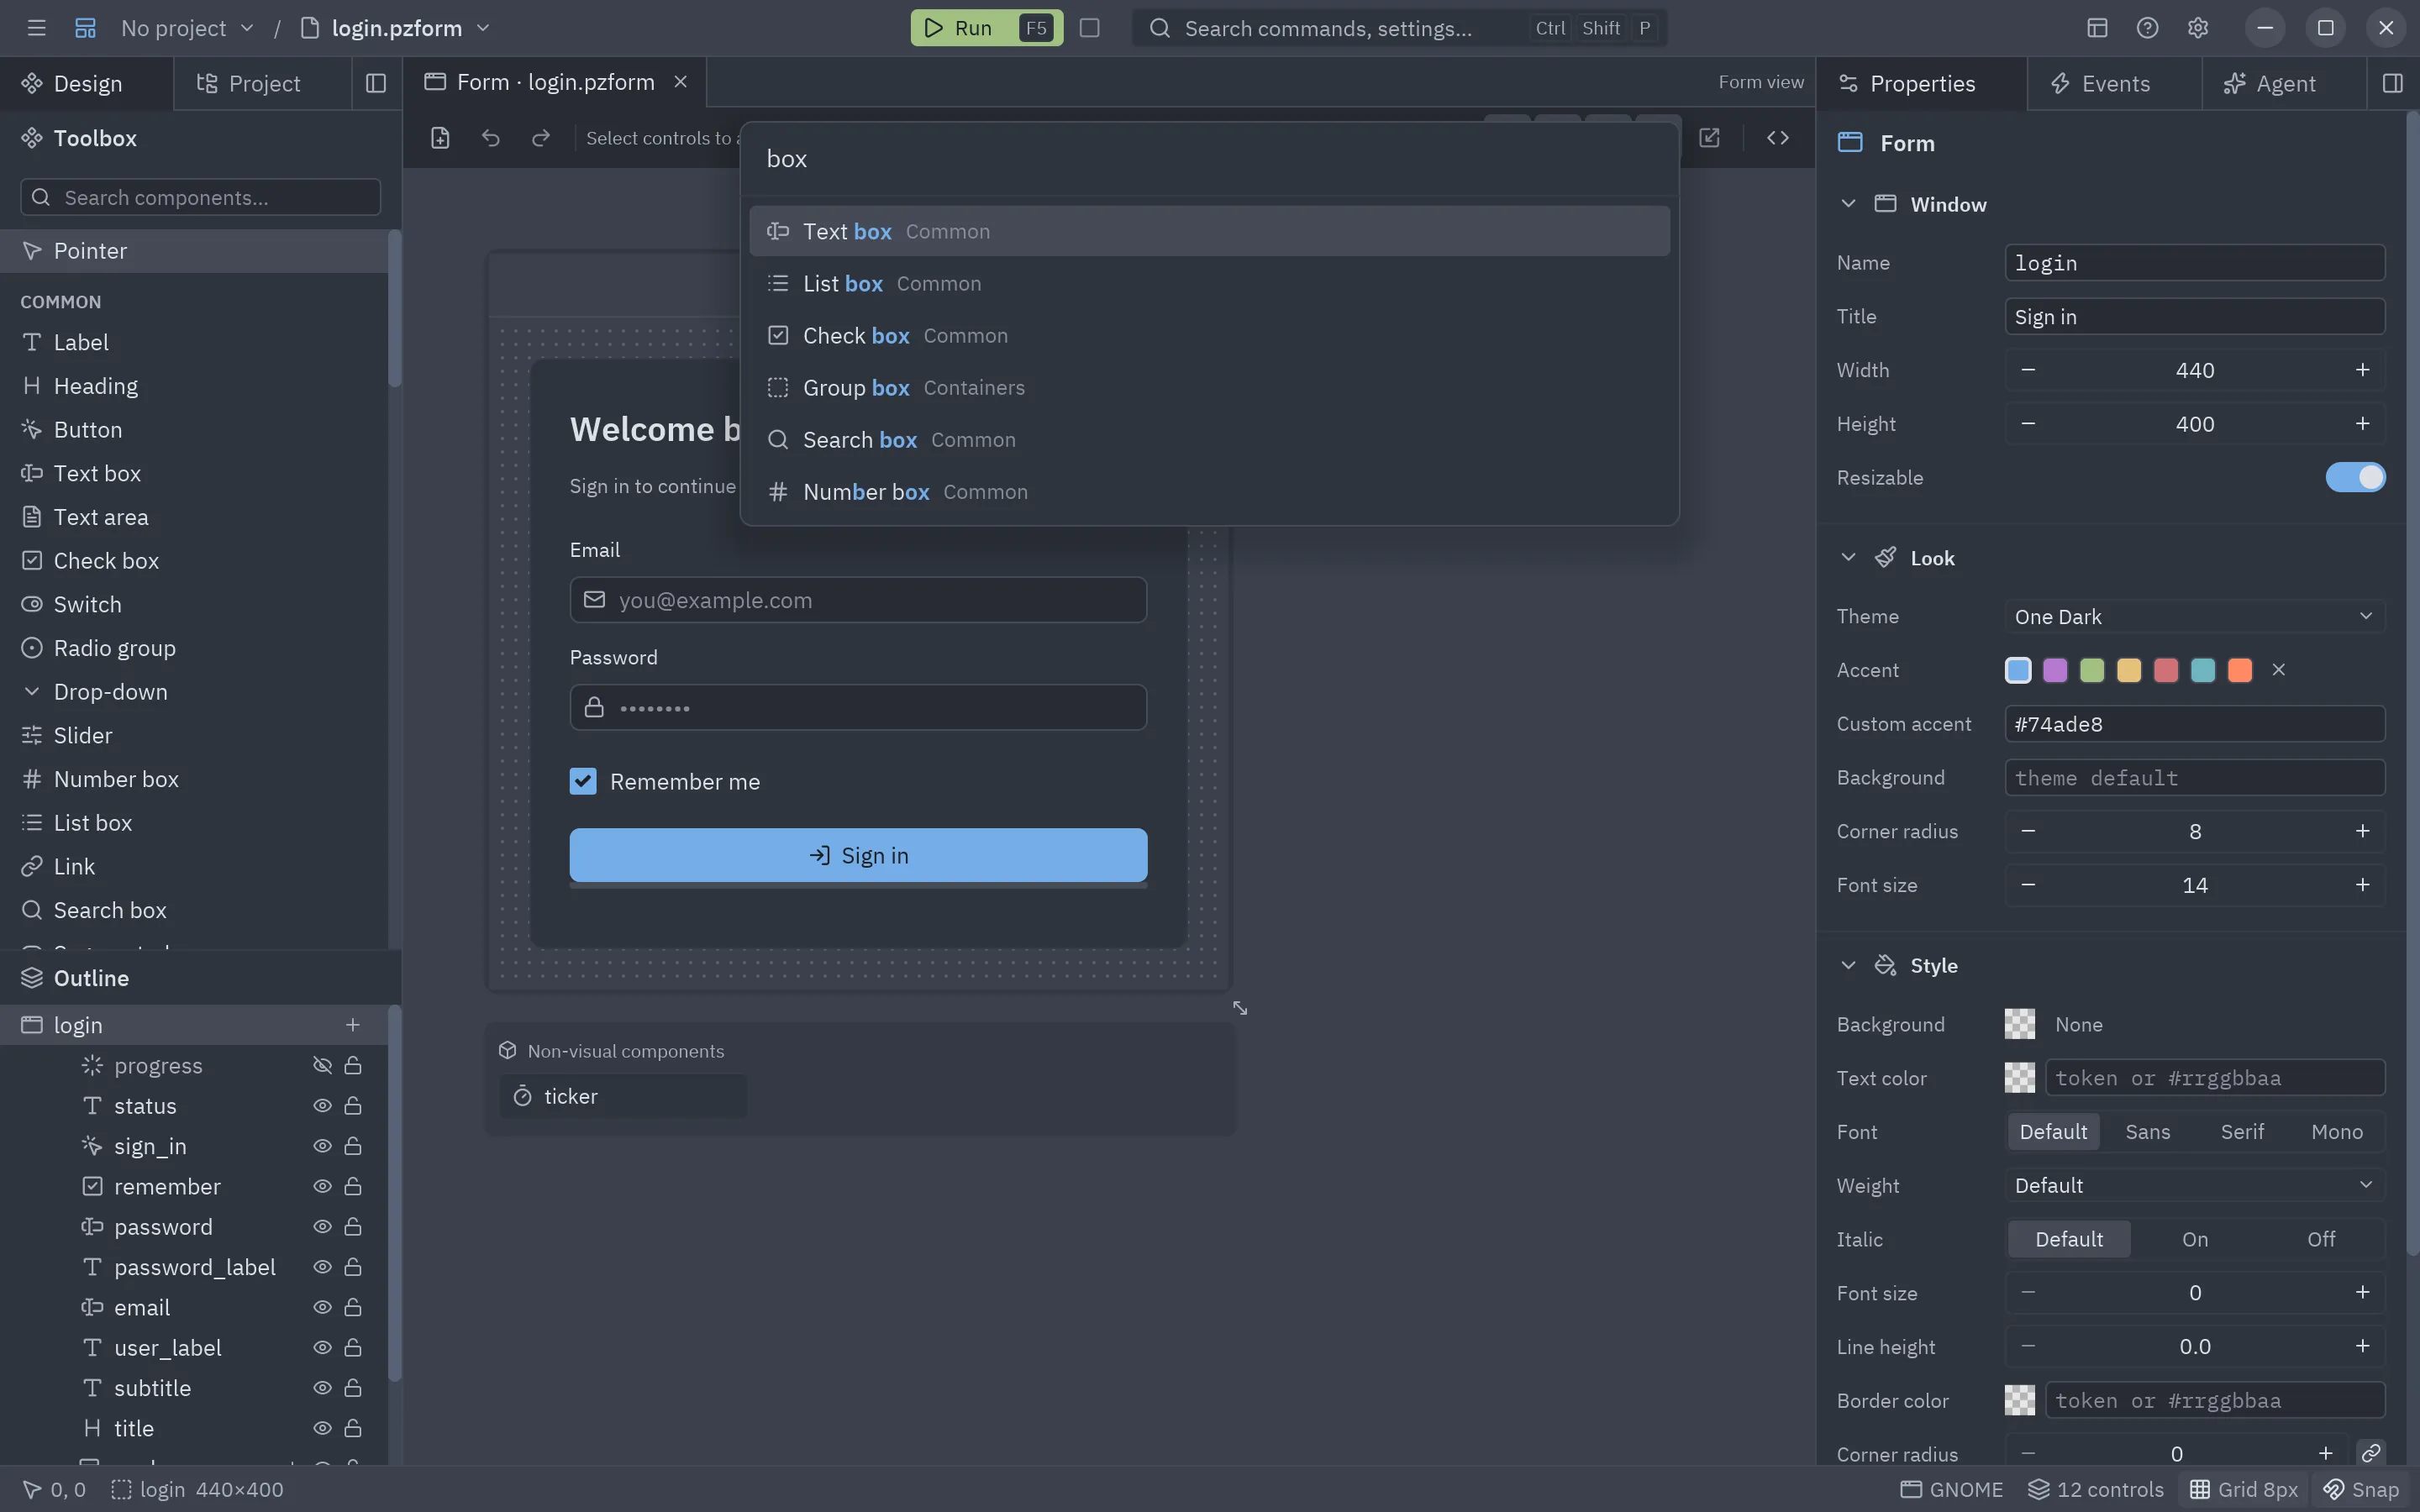The image size is (2420, 1512).
Task: Open the hamburger main menu
Action: (37, 28)
